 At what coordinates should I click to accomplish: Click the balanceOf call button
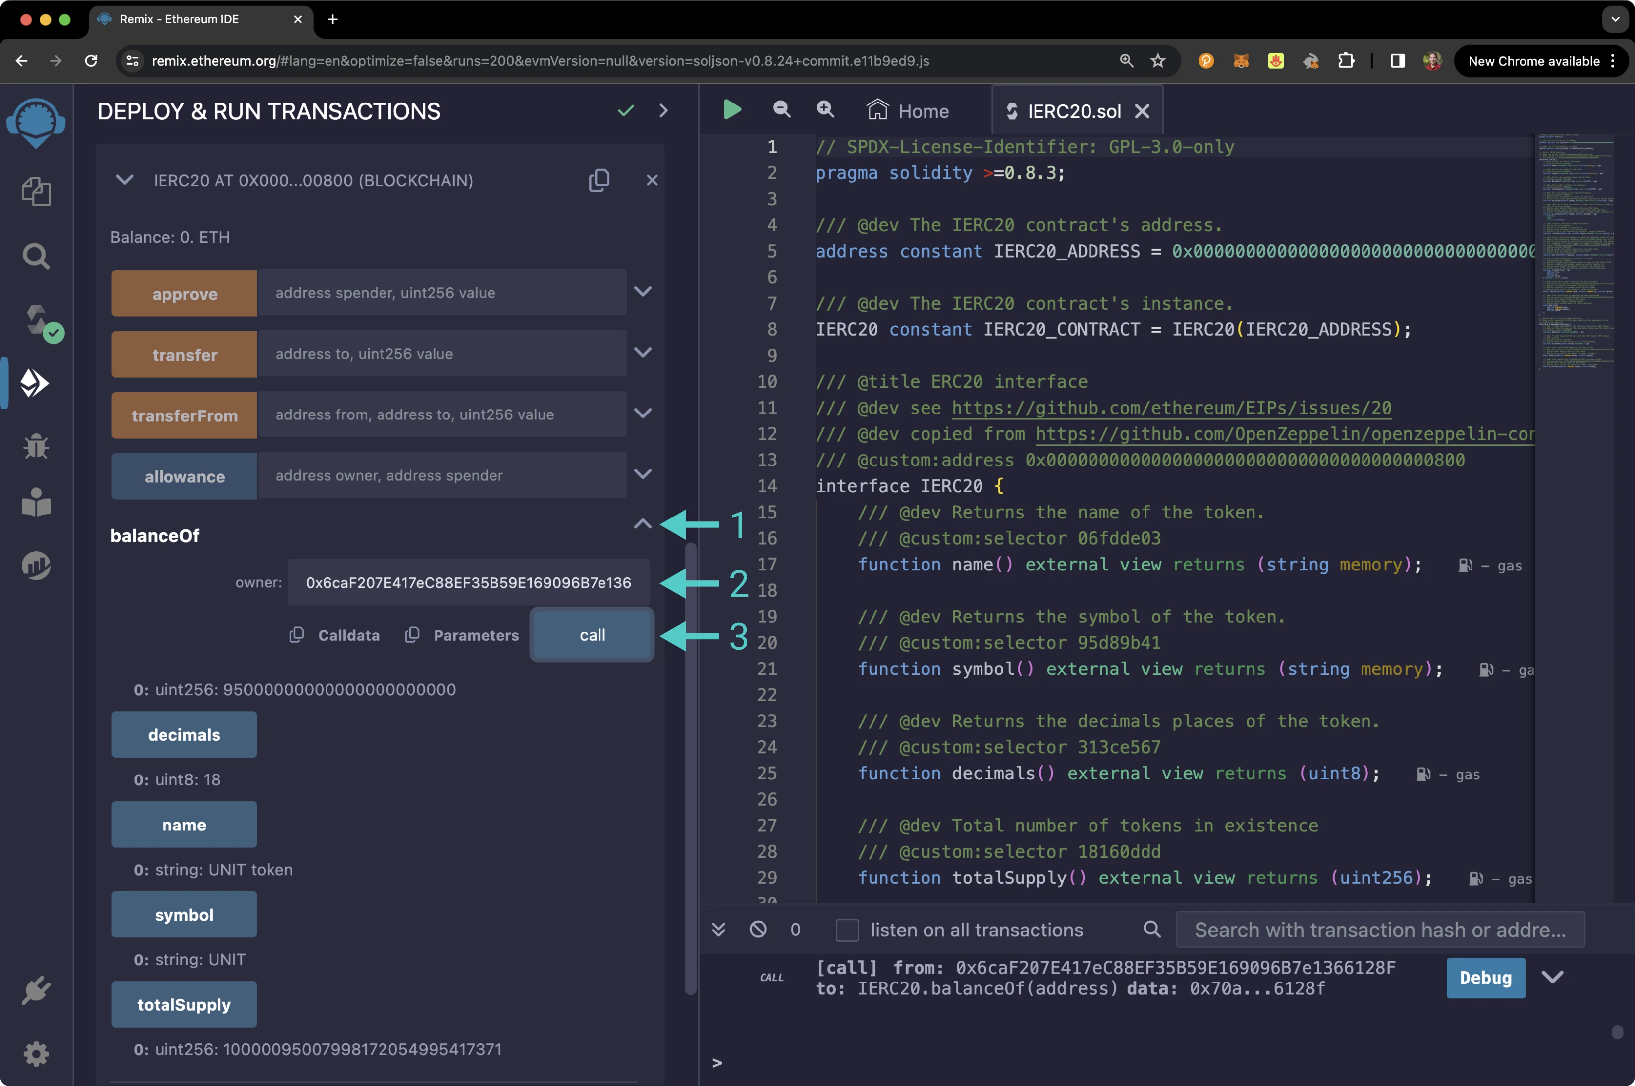593,634
